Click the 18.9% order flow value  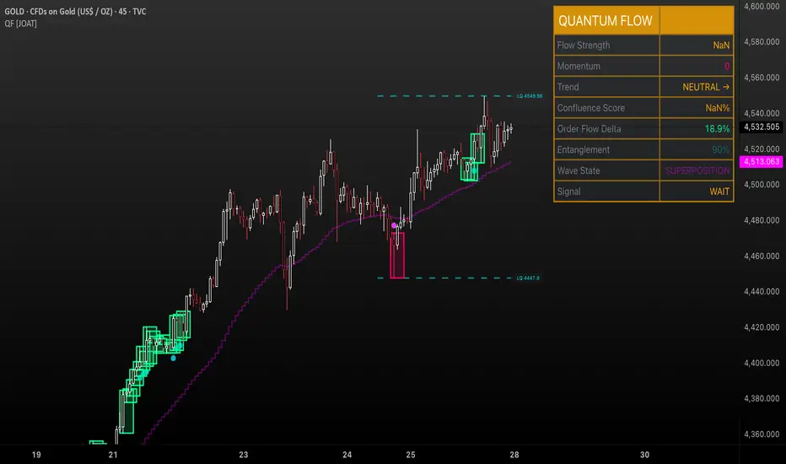(718, 129)
